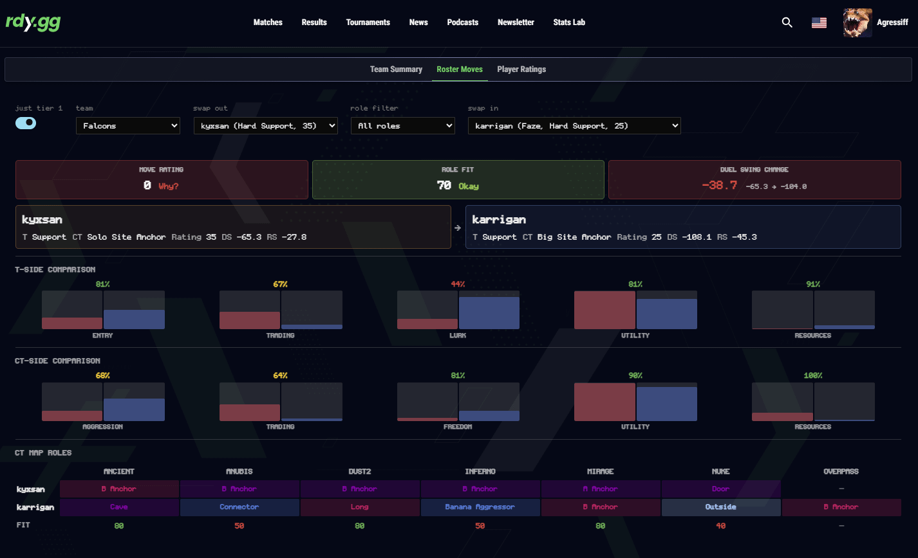Toggle the just tier 1 switch

(x=26, y=123)
